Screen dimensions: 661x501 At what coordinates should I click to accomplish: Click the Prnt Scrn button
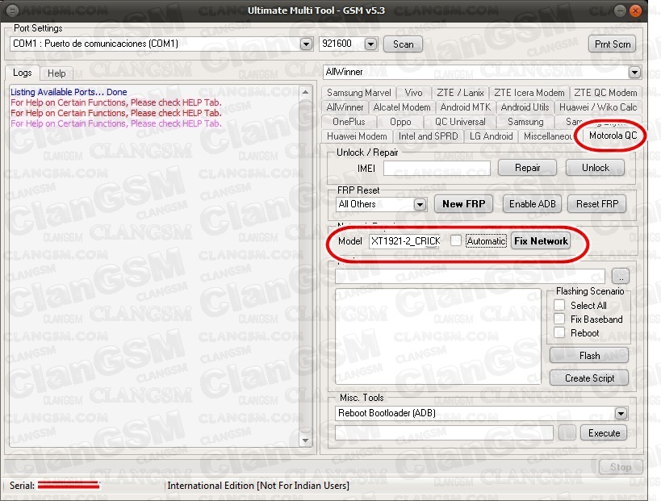click(612, 44)
